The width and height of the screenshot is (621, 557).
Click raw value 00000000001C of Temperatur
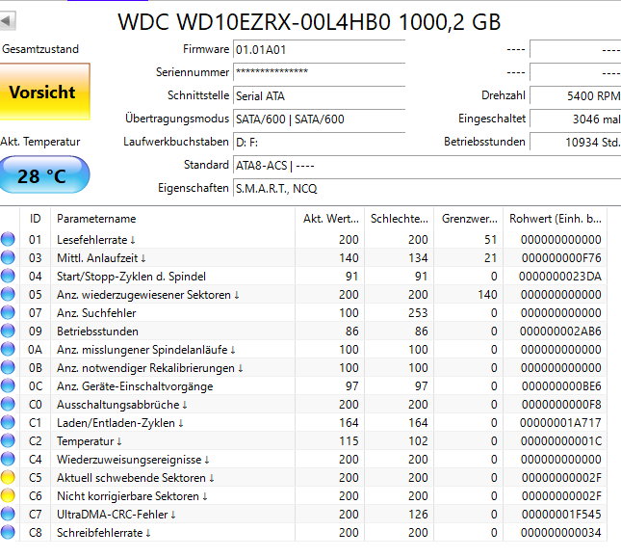[561, 440]
